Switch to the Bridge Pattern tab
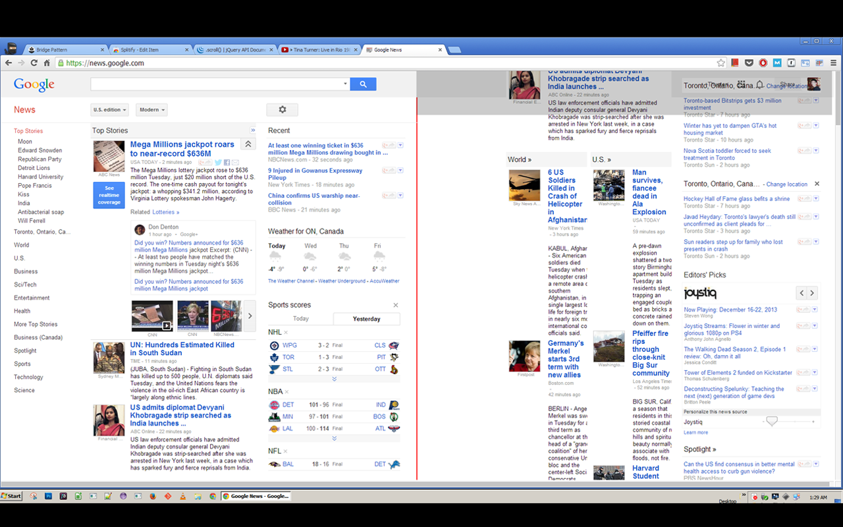The width and height of the screenshot is (843, 527). click(x=65, y=50)
